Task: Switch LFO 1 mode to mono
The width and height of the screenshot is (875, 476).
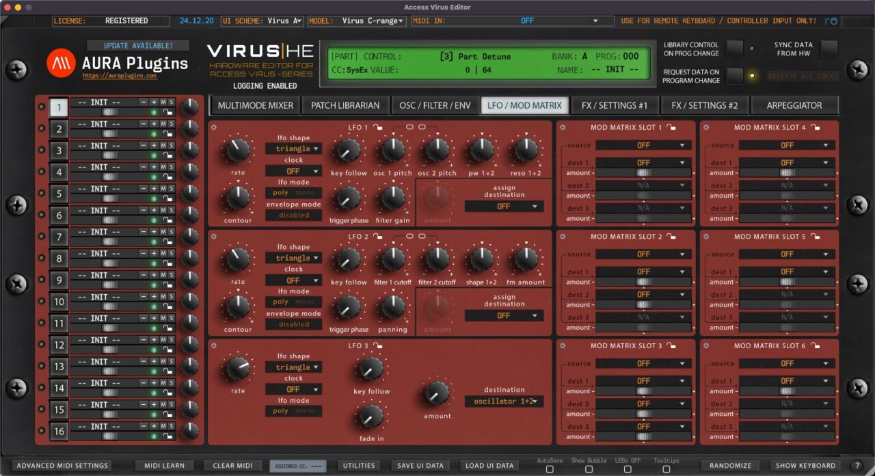Action: (306, 193)
